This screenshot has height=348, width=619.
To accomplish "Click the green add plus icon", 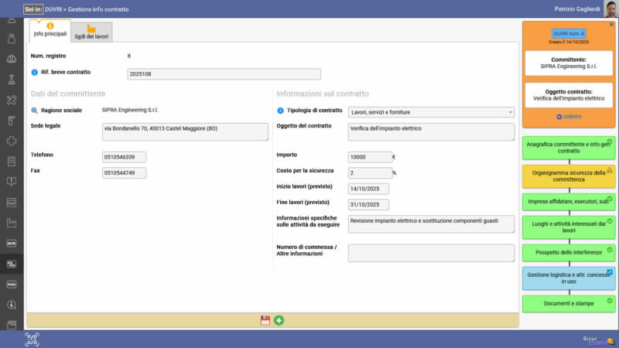I will [x=279, y=320].
